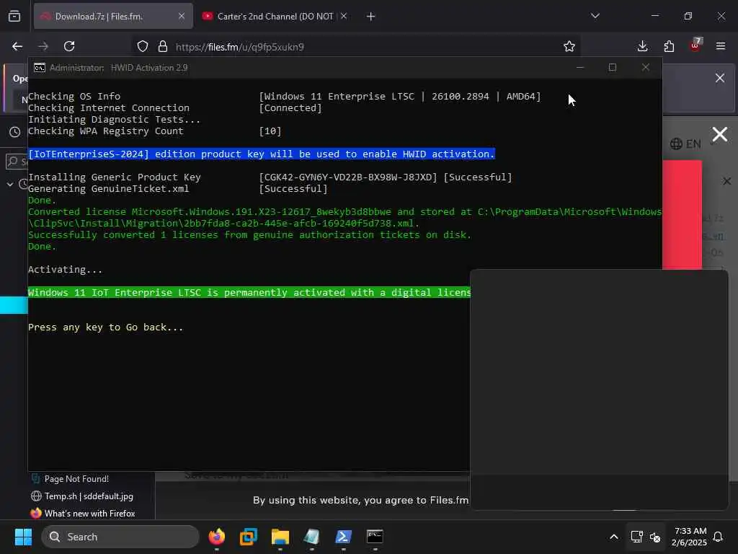Viewport: 738px width, 554px height.
Task: Open Firefox View from the tab bar
Action: 14,17
